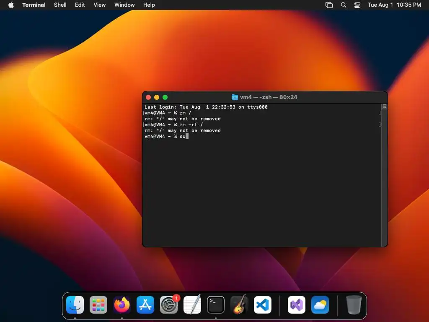Open the Shell menu

point(60,5)
